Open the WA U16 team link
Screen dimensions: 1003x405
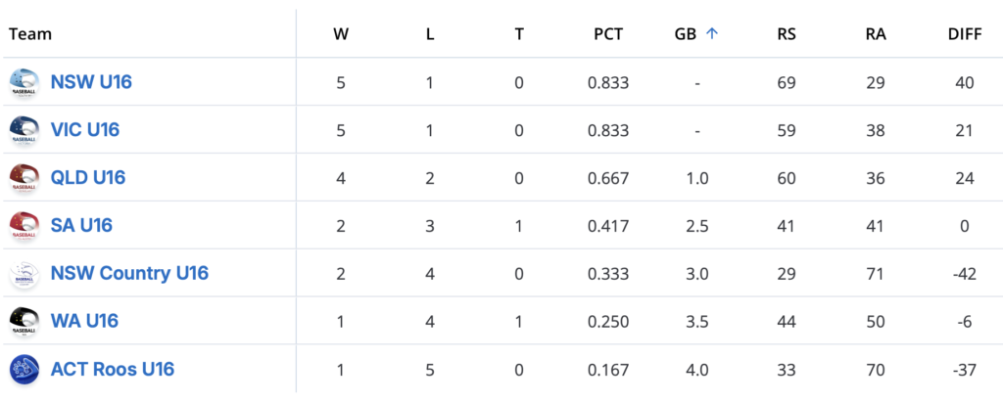coord(84,322)
